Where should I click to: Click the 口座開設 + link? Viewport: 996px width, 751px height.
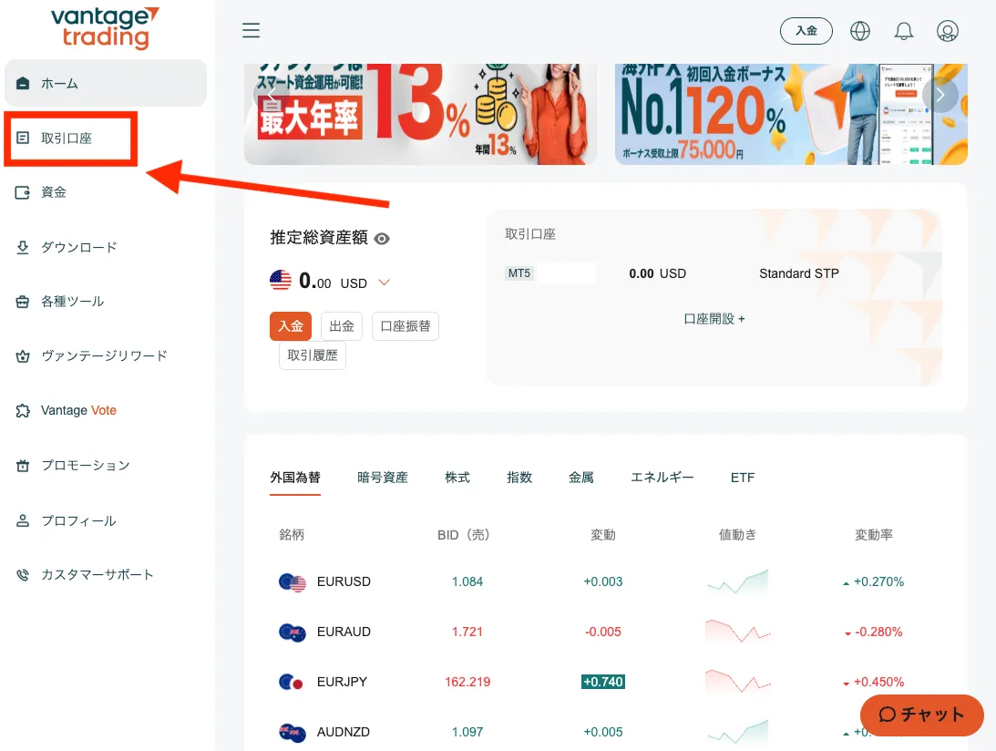click(x=714, y=319)
